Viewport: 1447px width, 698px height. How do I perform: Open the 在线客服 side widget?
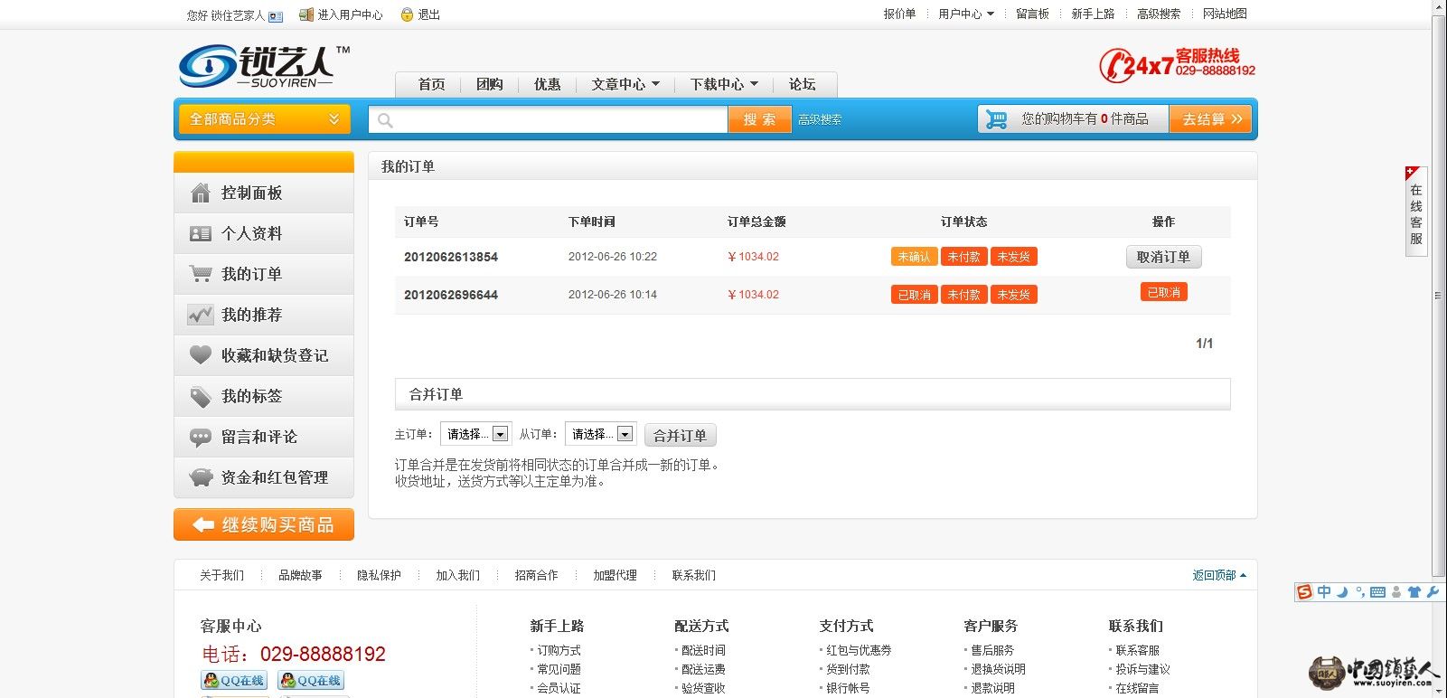click(1415, 212)
